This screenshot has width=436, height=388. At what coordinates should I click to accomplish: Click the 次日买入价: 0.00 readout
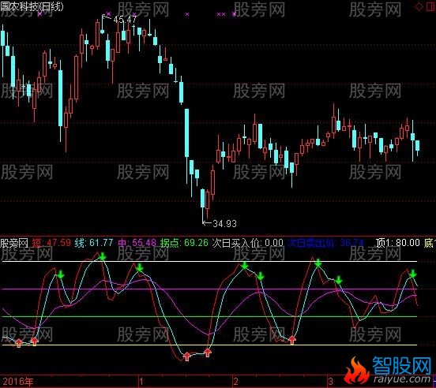(x=248, y=243)
